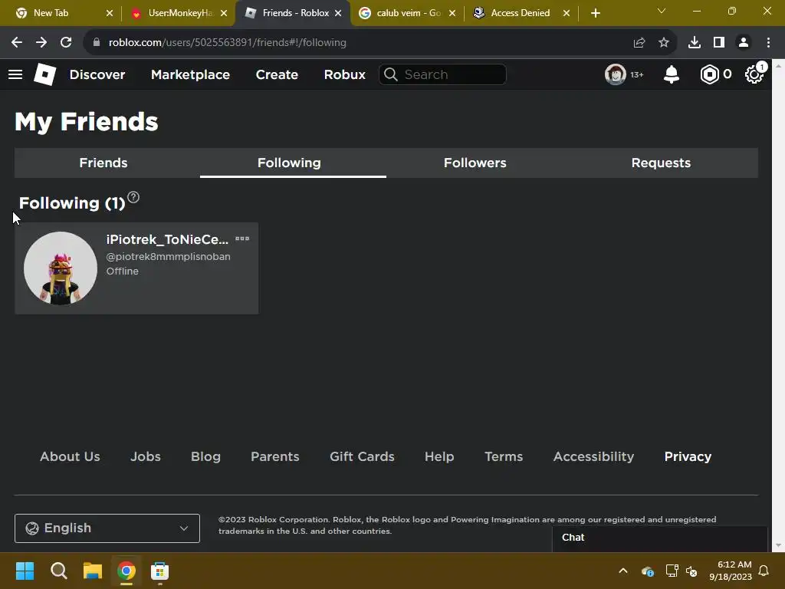The height and width of the screenshot is (589, 785).
Task: Open Gift Cards footer link
Action: tap(362, 456)
